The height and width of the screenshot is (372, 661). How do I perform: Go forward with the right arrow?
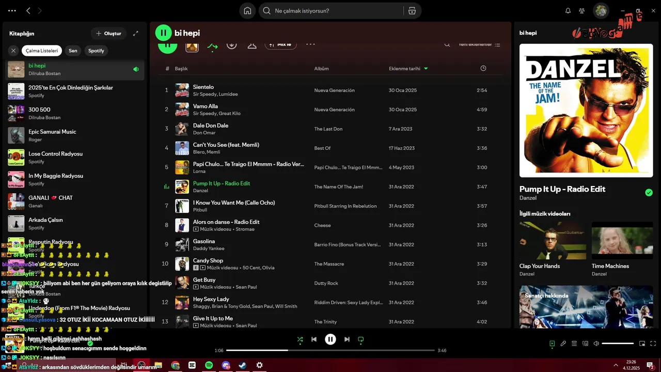(40, 11)
